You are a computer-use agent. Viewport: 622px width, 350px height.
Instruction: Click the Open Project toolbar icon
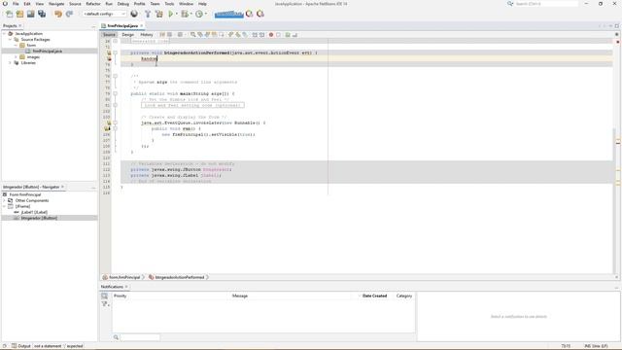click(30, 14)
